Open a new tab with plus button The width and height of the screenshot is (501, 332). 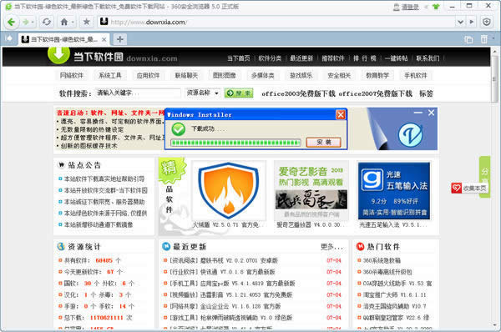(119, 39)
